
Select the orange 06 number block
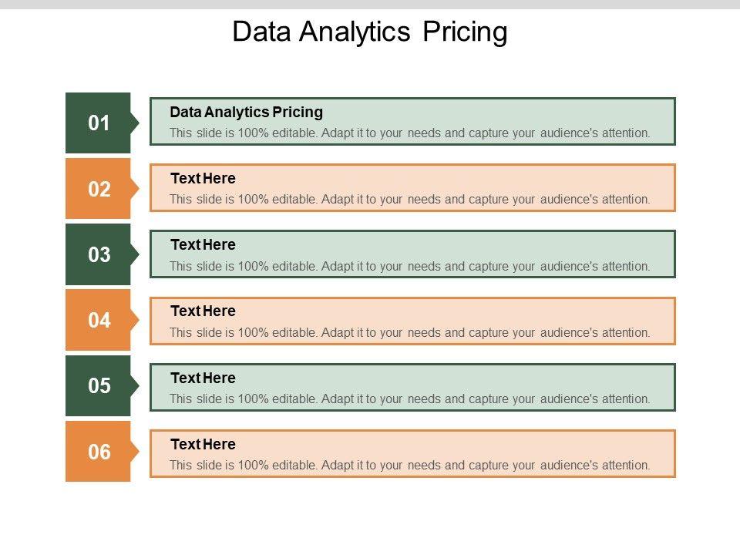tap(99, 452)
